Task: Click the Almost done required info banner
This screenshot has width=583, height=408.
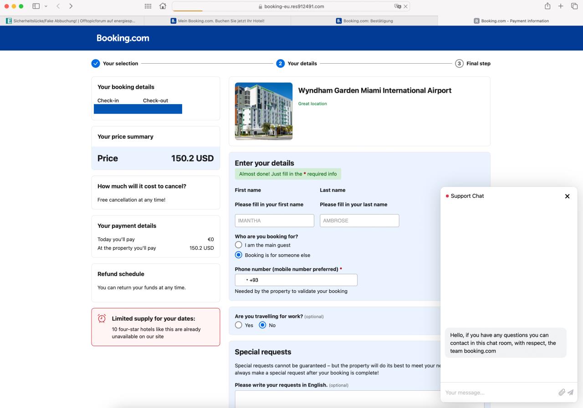Action: pyautogui.click(x=288, y=174)
